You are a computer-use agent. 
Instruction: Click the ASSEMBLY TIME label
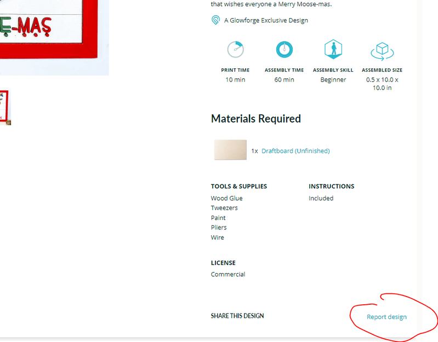(x=285, y=70)
